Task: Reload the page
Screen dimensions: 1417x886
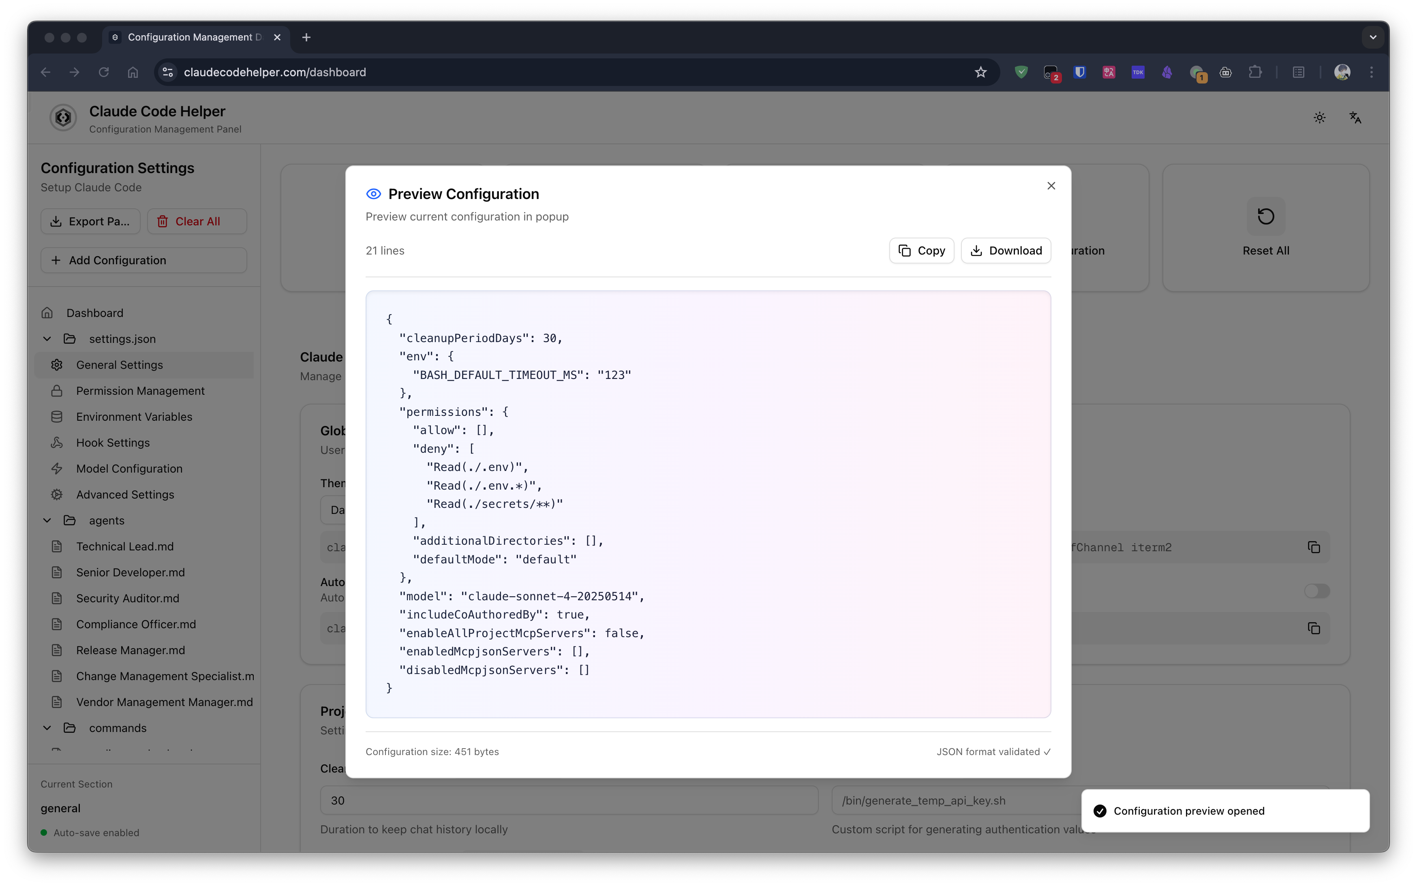Action: tap(104, 72)
